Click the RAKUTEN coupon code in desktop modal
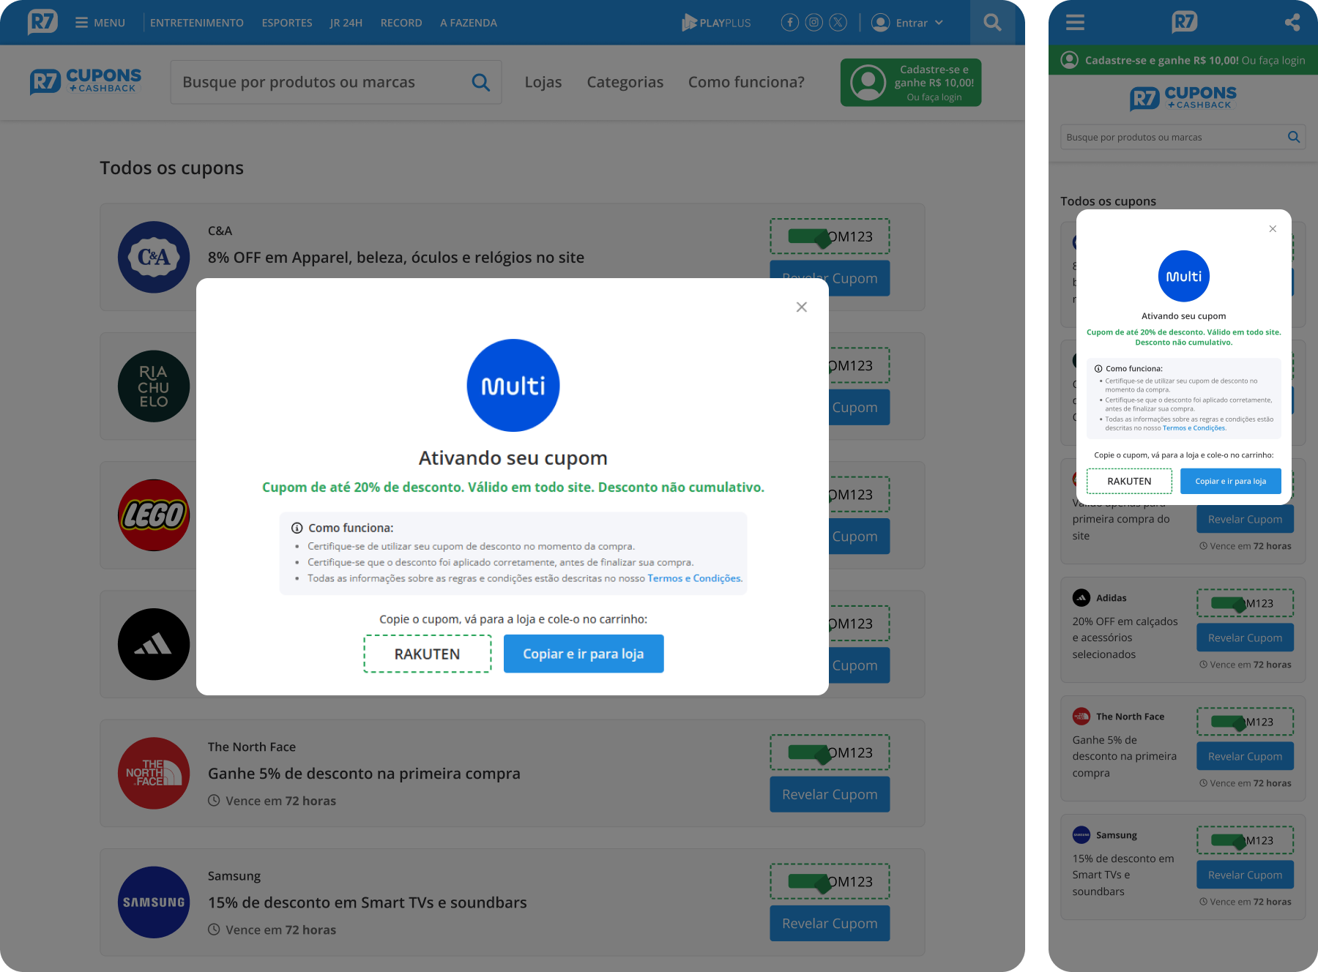 click(428, 654)
